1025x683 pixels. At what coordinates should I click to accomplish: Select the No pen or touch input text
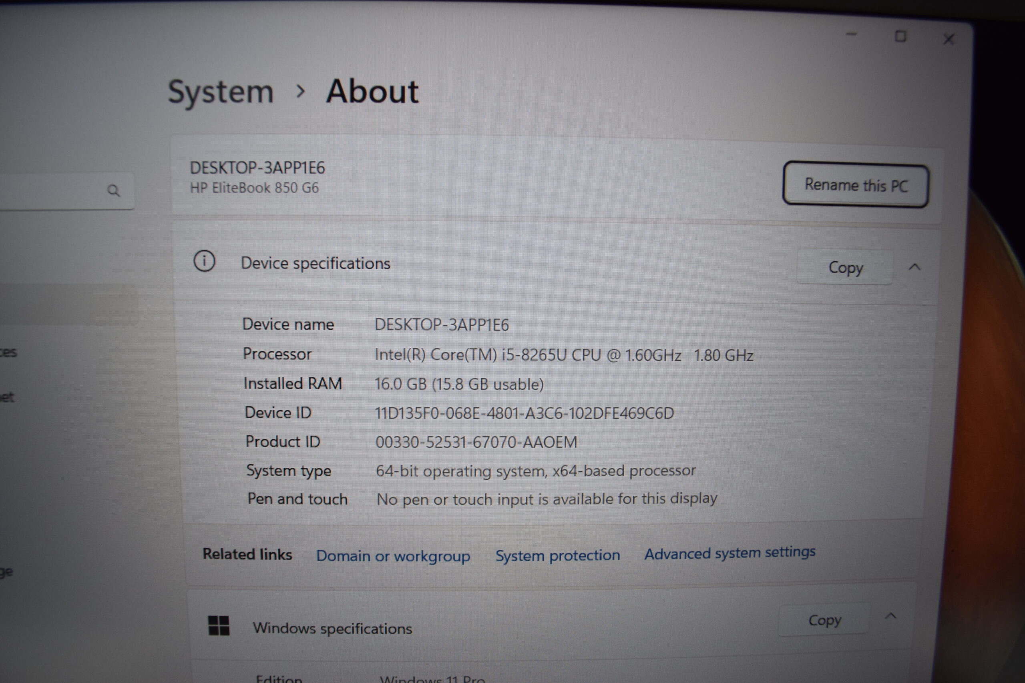point(547,499)
